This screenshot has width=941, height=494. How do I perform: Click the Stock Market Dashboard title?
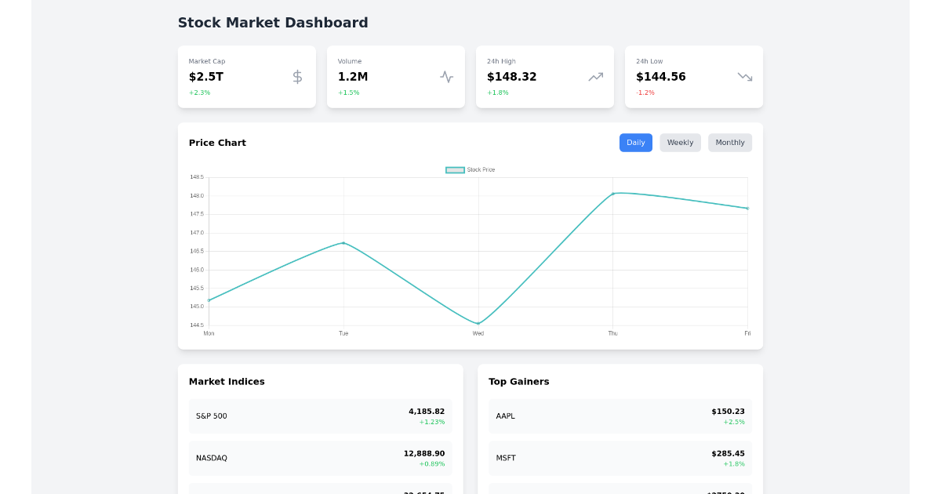[273, 23]
